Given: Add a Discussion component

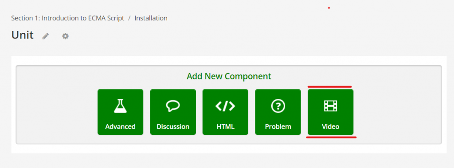Looking at the screenshot, I should coord(173,112).
